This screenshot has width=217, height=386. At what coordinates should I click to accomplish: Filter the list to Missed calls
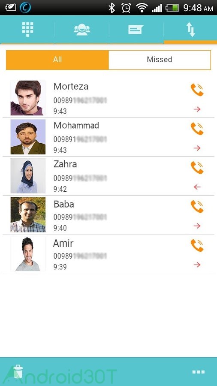160,60
